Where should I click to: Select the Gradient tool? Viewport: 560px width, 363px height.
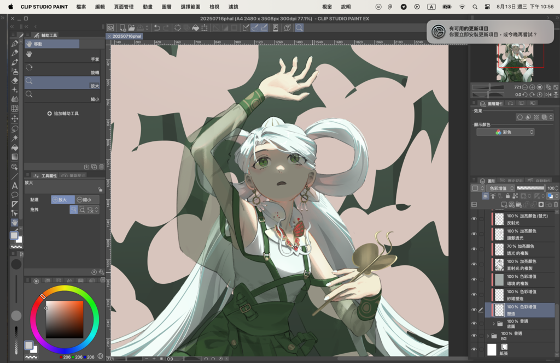pos(15,157)
